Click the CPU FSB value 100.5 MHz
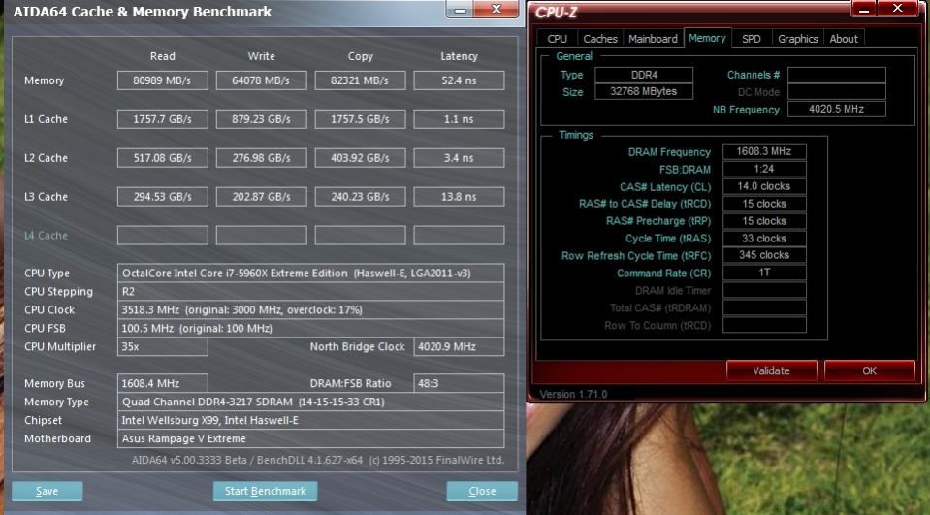The width and height of the screenshot is (930, 515). coord(310,328)
